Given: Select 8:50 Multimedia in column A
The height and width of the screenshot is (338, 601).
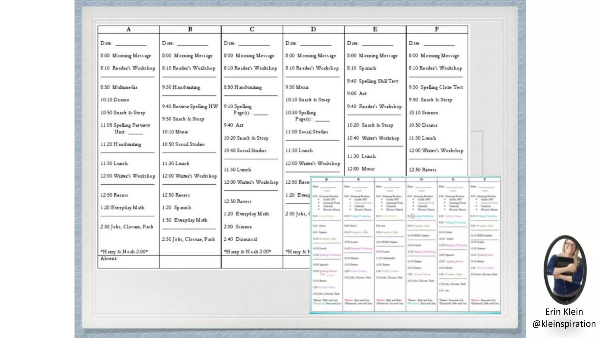Looking at the screenshot, I should [x=119, y=87].
